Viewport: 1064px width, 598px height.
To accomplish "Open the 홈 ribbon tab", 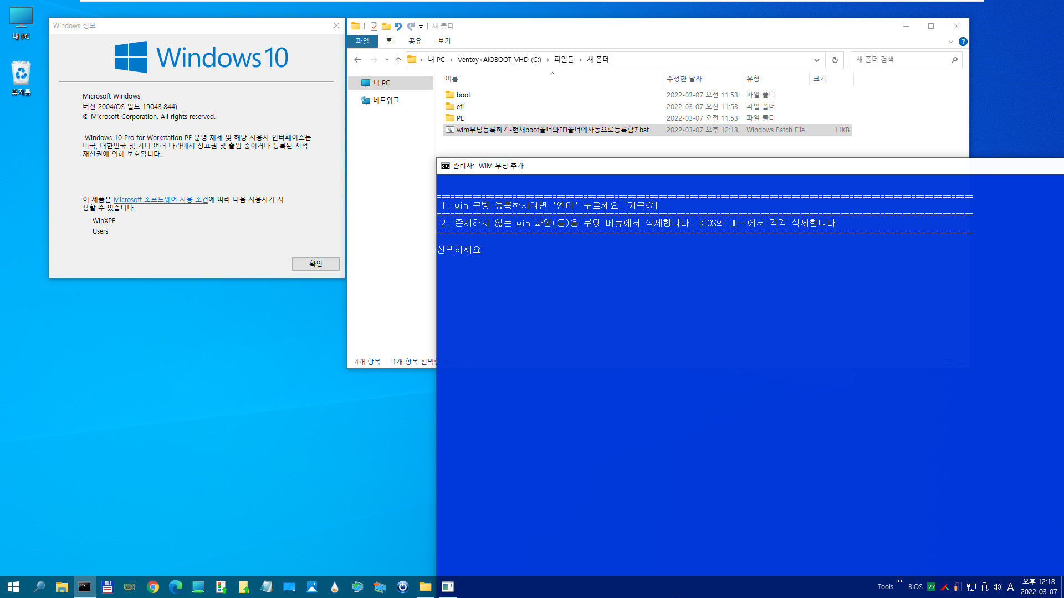I will pos(389,42).
